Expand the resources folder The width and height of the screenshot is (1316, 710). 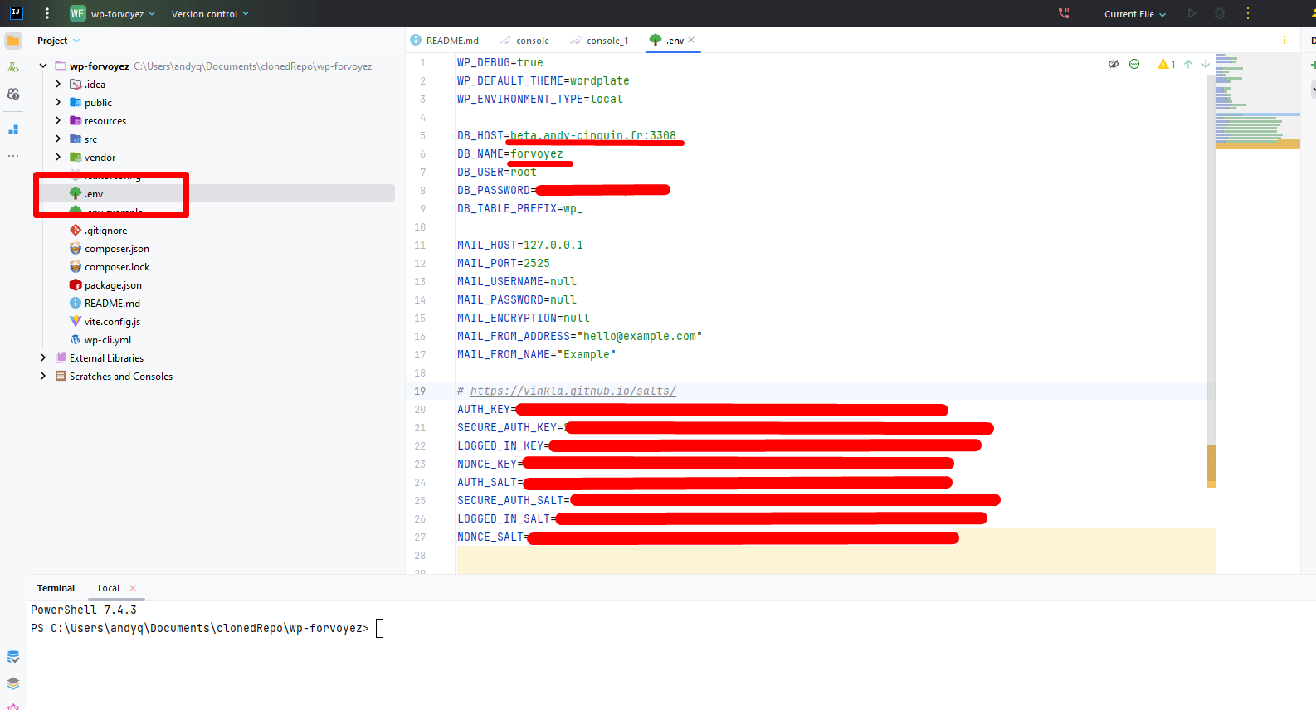[58, 120]
